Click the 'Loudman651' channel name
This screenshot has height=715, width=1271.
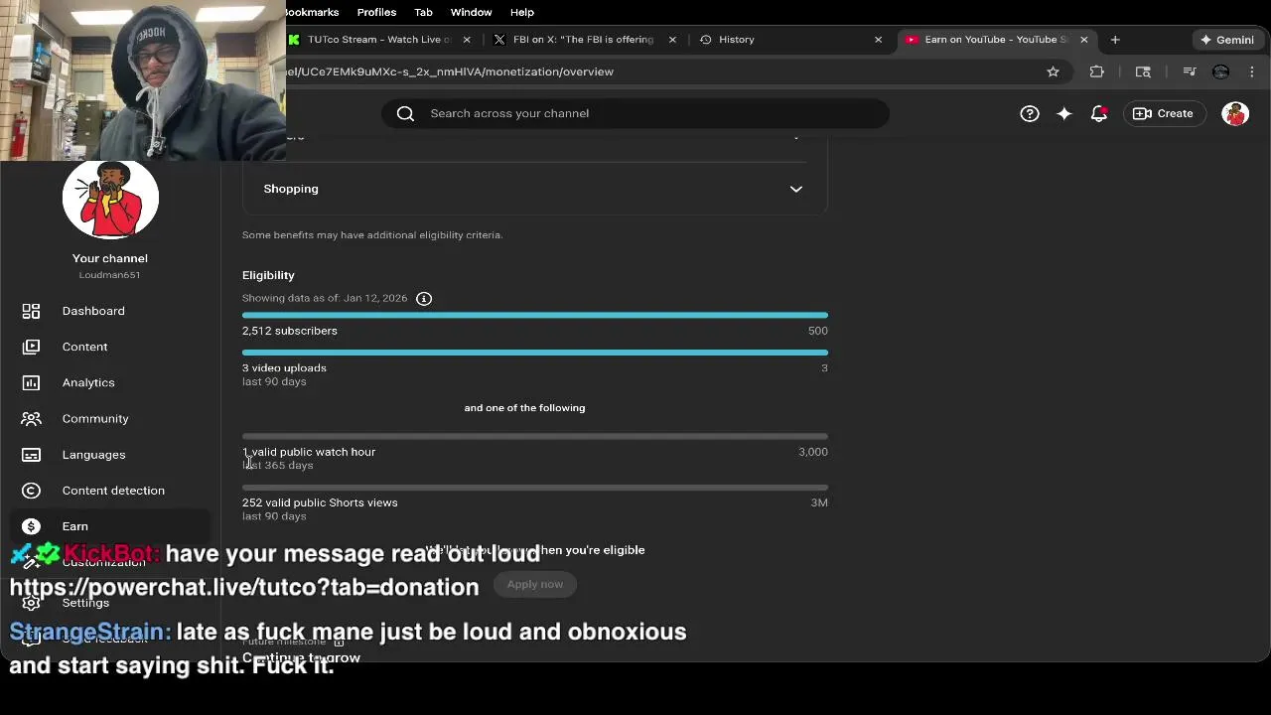pyautogui.click(x=110, y=275)
